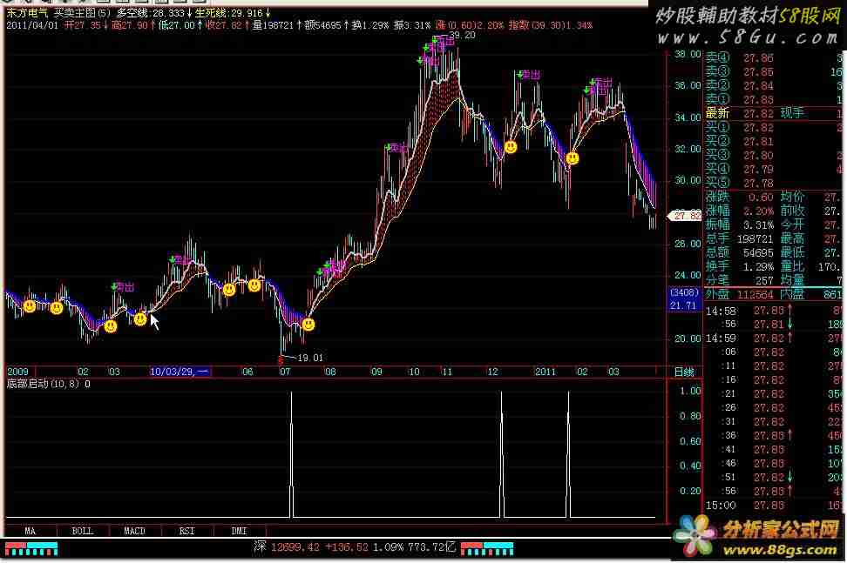The height and width of the screenshot is (563, 847).
Task: Click the 总额 54695 turnover value
Action: click(758, 253)
